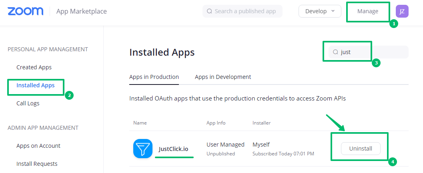Click the Installer column header

(261, 123)
